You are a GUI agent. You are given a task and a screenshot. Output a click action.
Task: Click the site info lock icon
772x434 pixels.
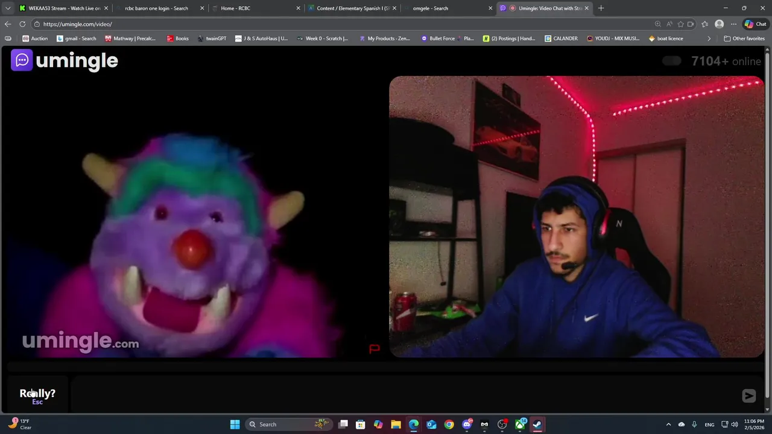(37, 24)
